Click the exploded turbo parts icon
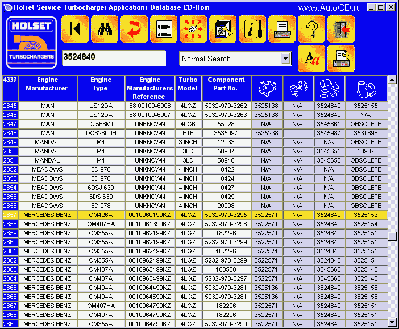 pos(193,29)
